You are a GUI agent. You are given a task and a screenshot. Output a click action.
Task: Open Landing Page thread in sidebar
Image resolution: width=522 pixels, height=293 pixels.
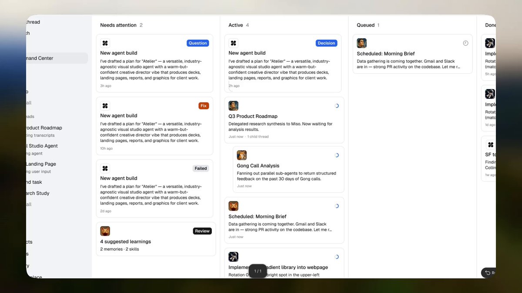(x=41, y=164)
